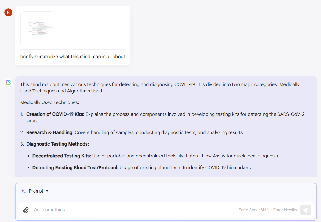Click the send arrow in the prompt bar

(305, 210)
